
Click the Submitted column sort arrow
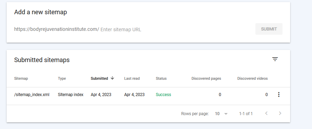[112, 78]
